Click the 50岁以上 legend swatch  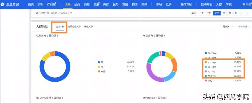point(206,76)
